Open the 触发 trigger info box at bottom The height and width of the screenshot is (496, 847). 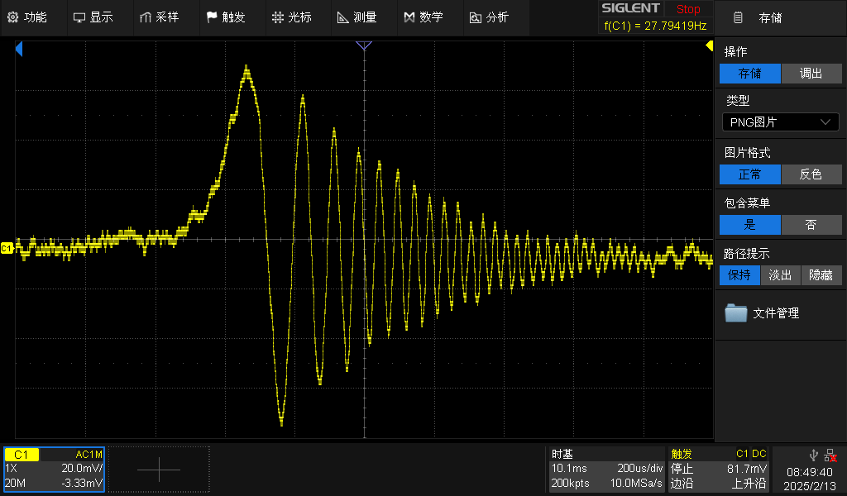click(x=718, y=469)
